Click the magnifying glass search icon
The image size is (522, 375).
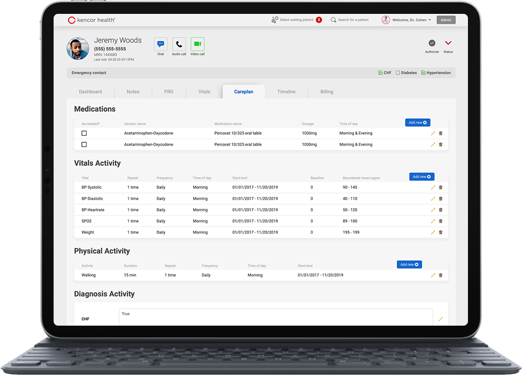pyautogui.click(x=333, y=20)
